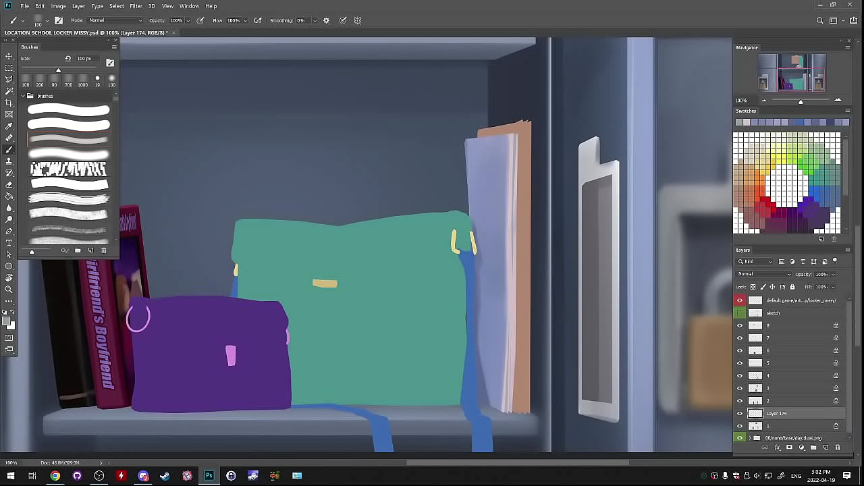Image resolution: width=864 pixels, height=486 pixels.
Task: Select the Zoom tool in toolbar
Action: pyautogui.click(x=9, y=290)
